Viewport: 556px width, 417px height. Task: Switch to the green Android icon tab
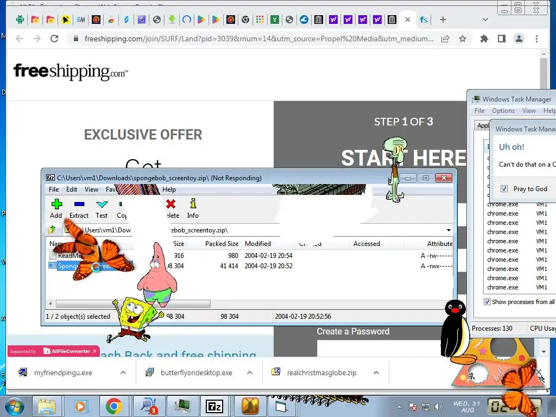click(x=20, y=20)
